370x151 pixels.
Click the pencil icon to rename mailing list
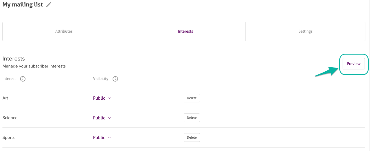point(49,5)
